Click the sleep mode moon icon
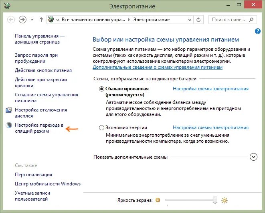265x213 pixels. (x=9, y=125)
